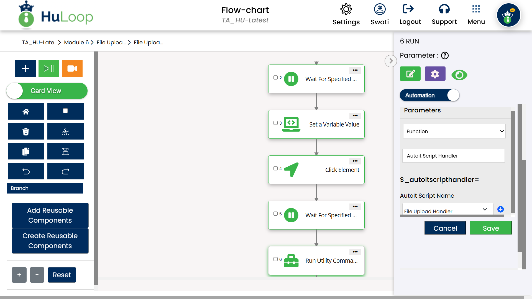The image size is (532, 299).
Task: Open the Function dropdown
Action: [x=454, y=132]
